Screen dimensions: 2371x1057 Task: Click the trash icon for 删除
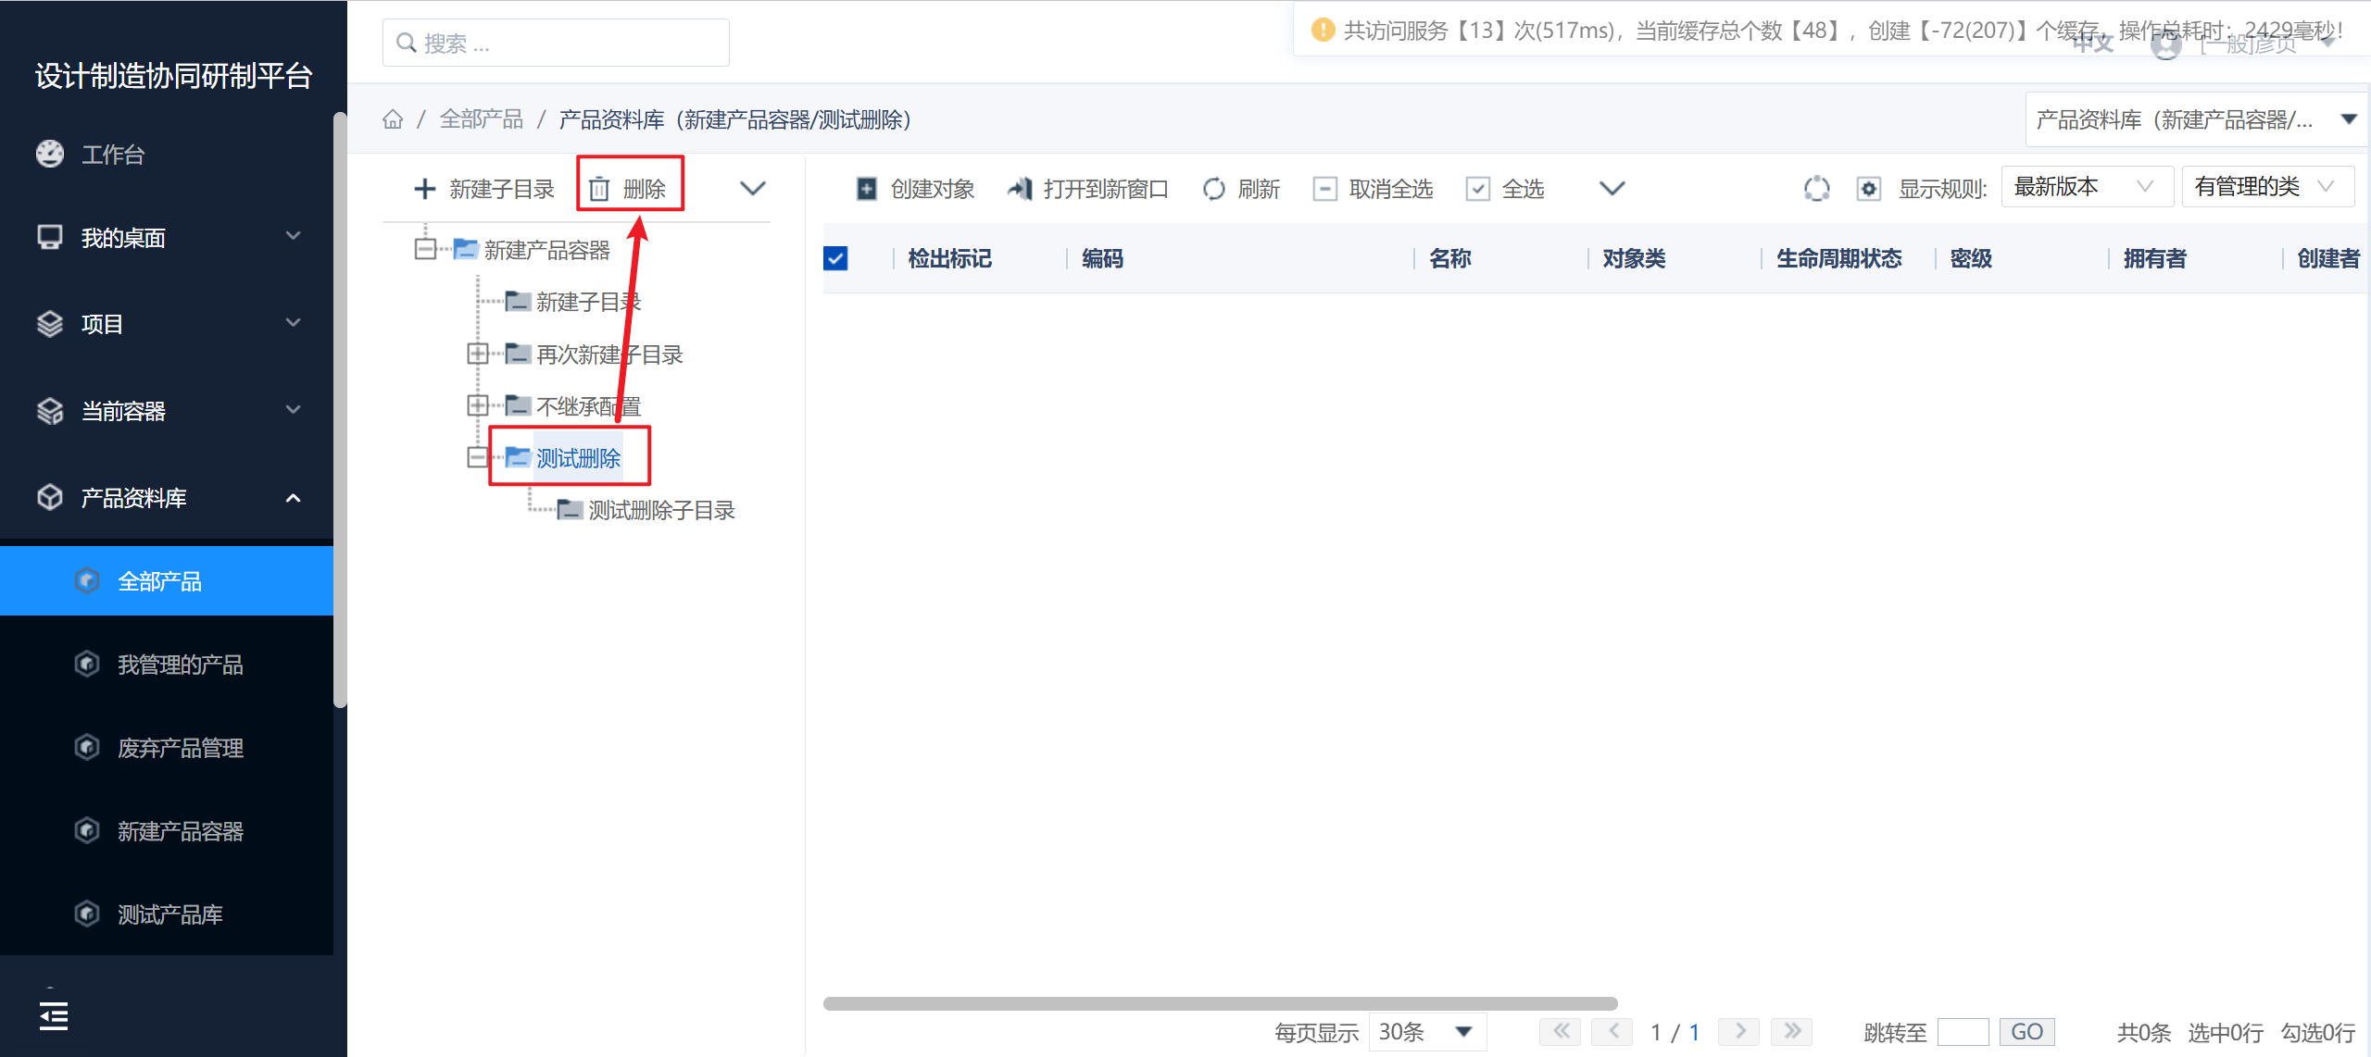[x=599, y=189]
